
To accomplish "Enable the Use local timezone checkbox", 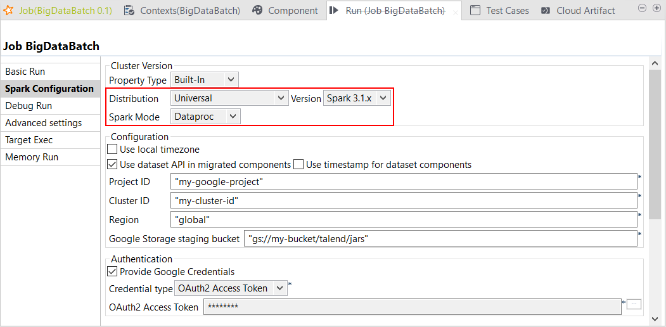I will (112, 150).
